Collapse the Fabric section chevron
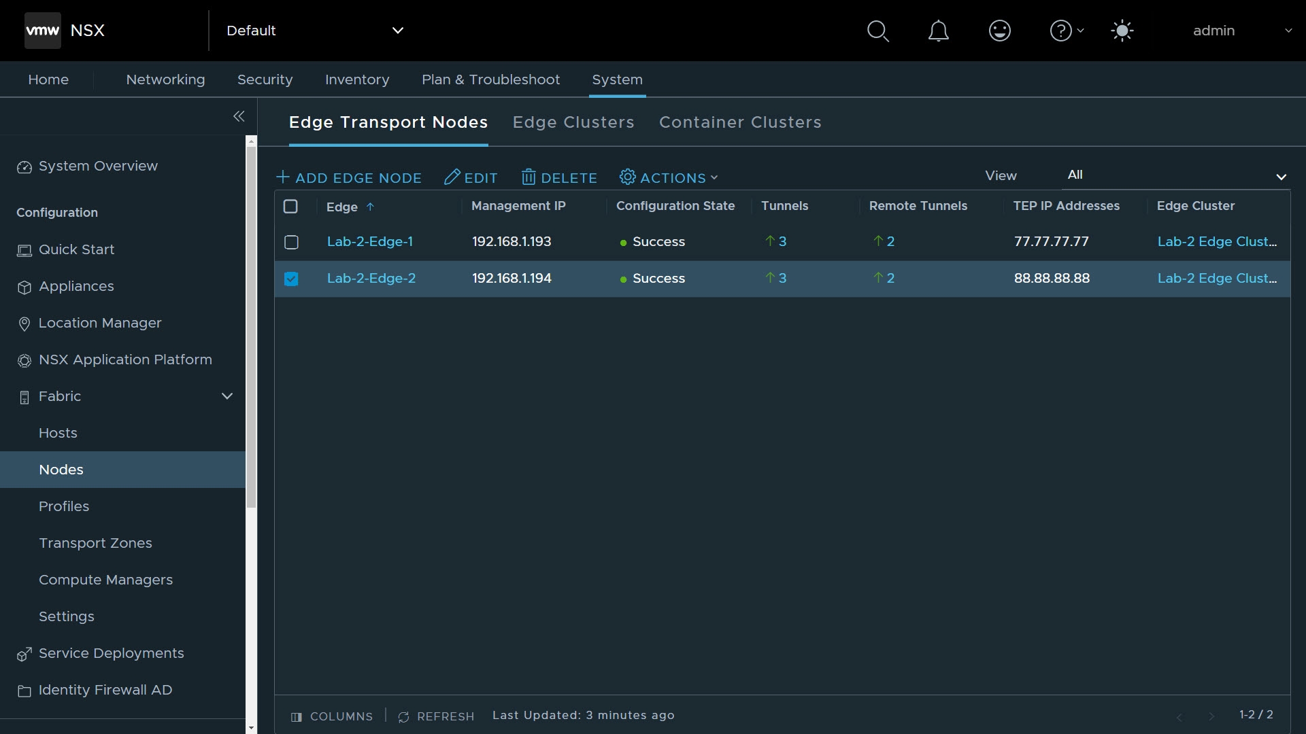The height and width of the screenshot is (734, 1306). (227, 396)
